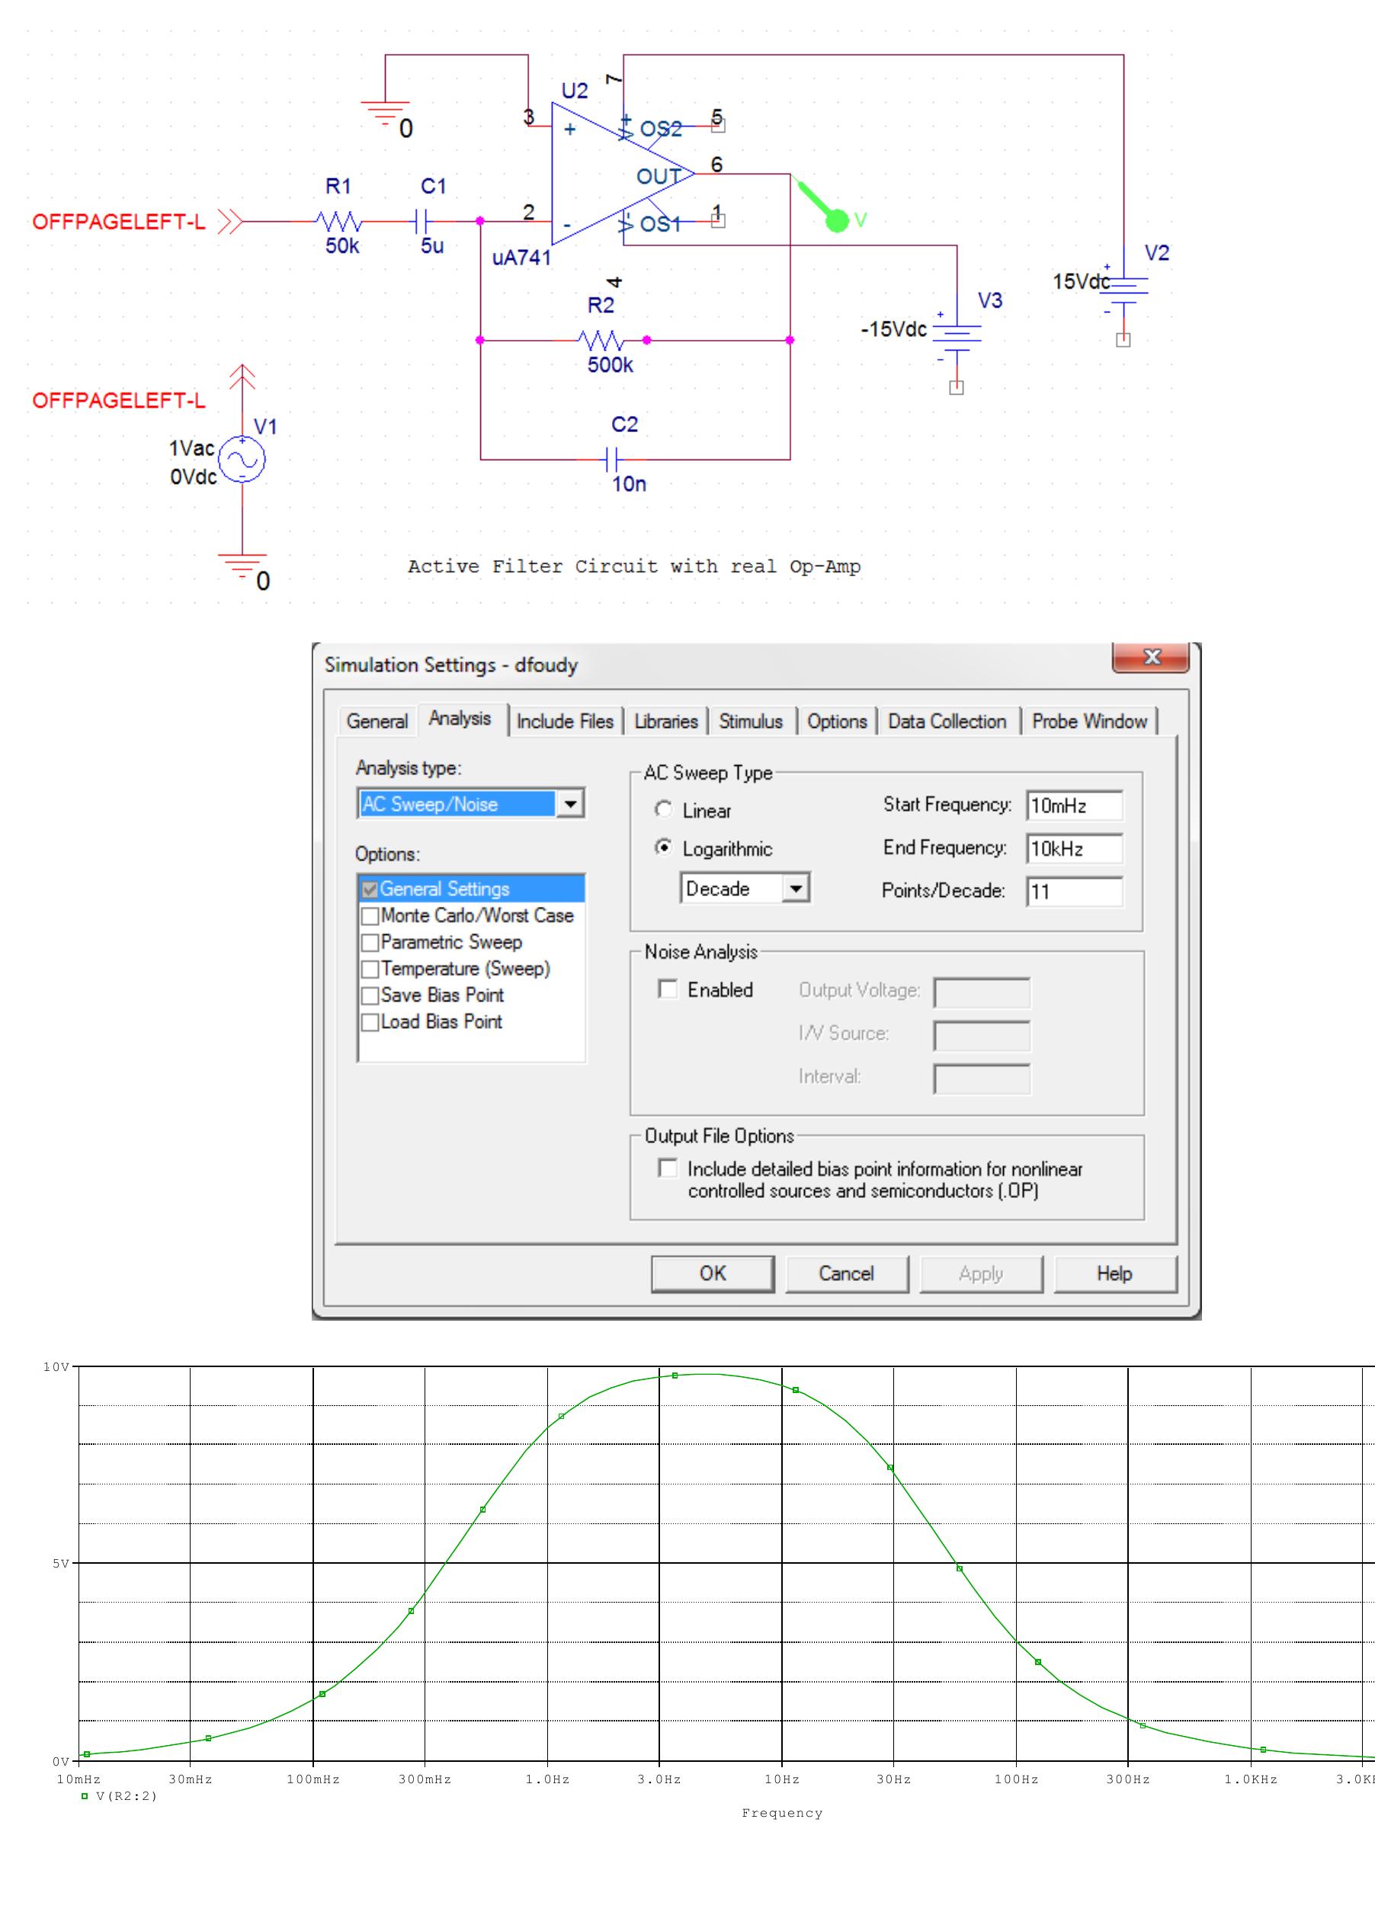Screen dimensions: 1375x1928
Task: Click the Points/Decade field
Action: click(1075, 891)
